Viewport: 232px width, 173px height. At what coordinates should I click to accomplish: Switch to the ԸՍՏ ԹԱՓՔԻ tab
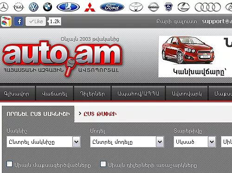pyautogui.click(x=100, y=114)
